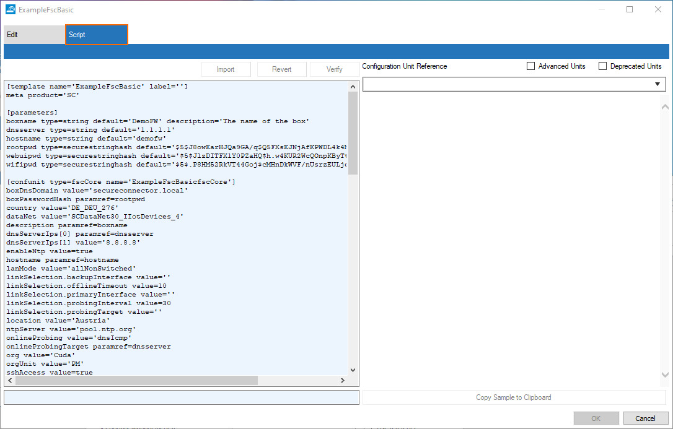Click reference panel scroll-down arrow

coord(666,375)
